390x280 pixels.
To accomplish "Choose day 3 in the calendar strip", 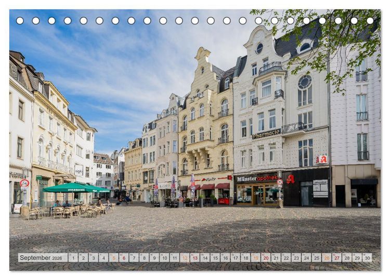I will coord(94,258).
